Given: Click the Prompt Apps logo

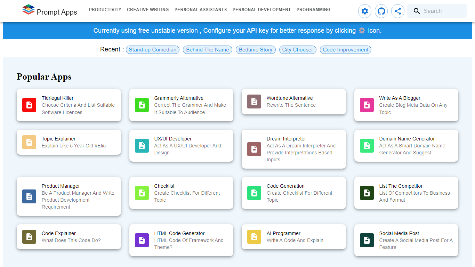Looking at the screenshot, I should coord(49,11).
